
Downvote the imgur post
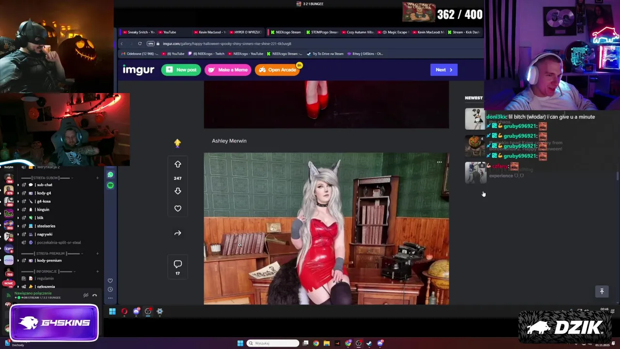(178, 191)
